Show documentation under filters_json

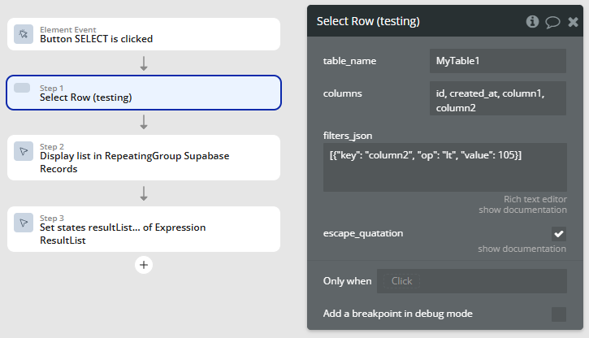click(x=522, y=210)
